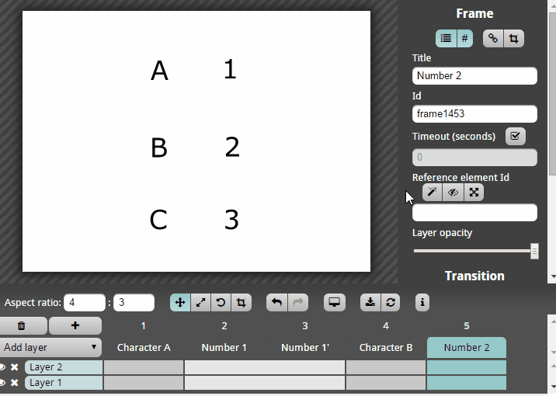Click the fit-to-element arrows icon

(474, 192)
